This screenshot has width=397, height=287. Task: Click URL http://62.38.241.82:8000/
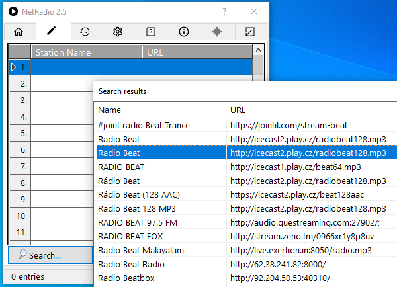278,265
